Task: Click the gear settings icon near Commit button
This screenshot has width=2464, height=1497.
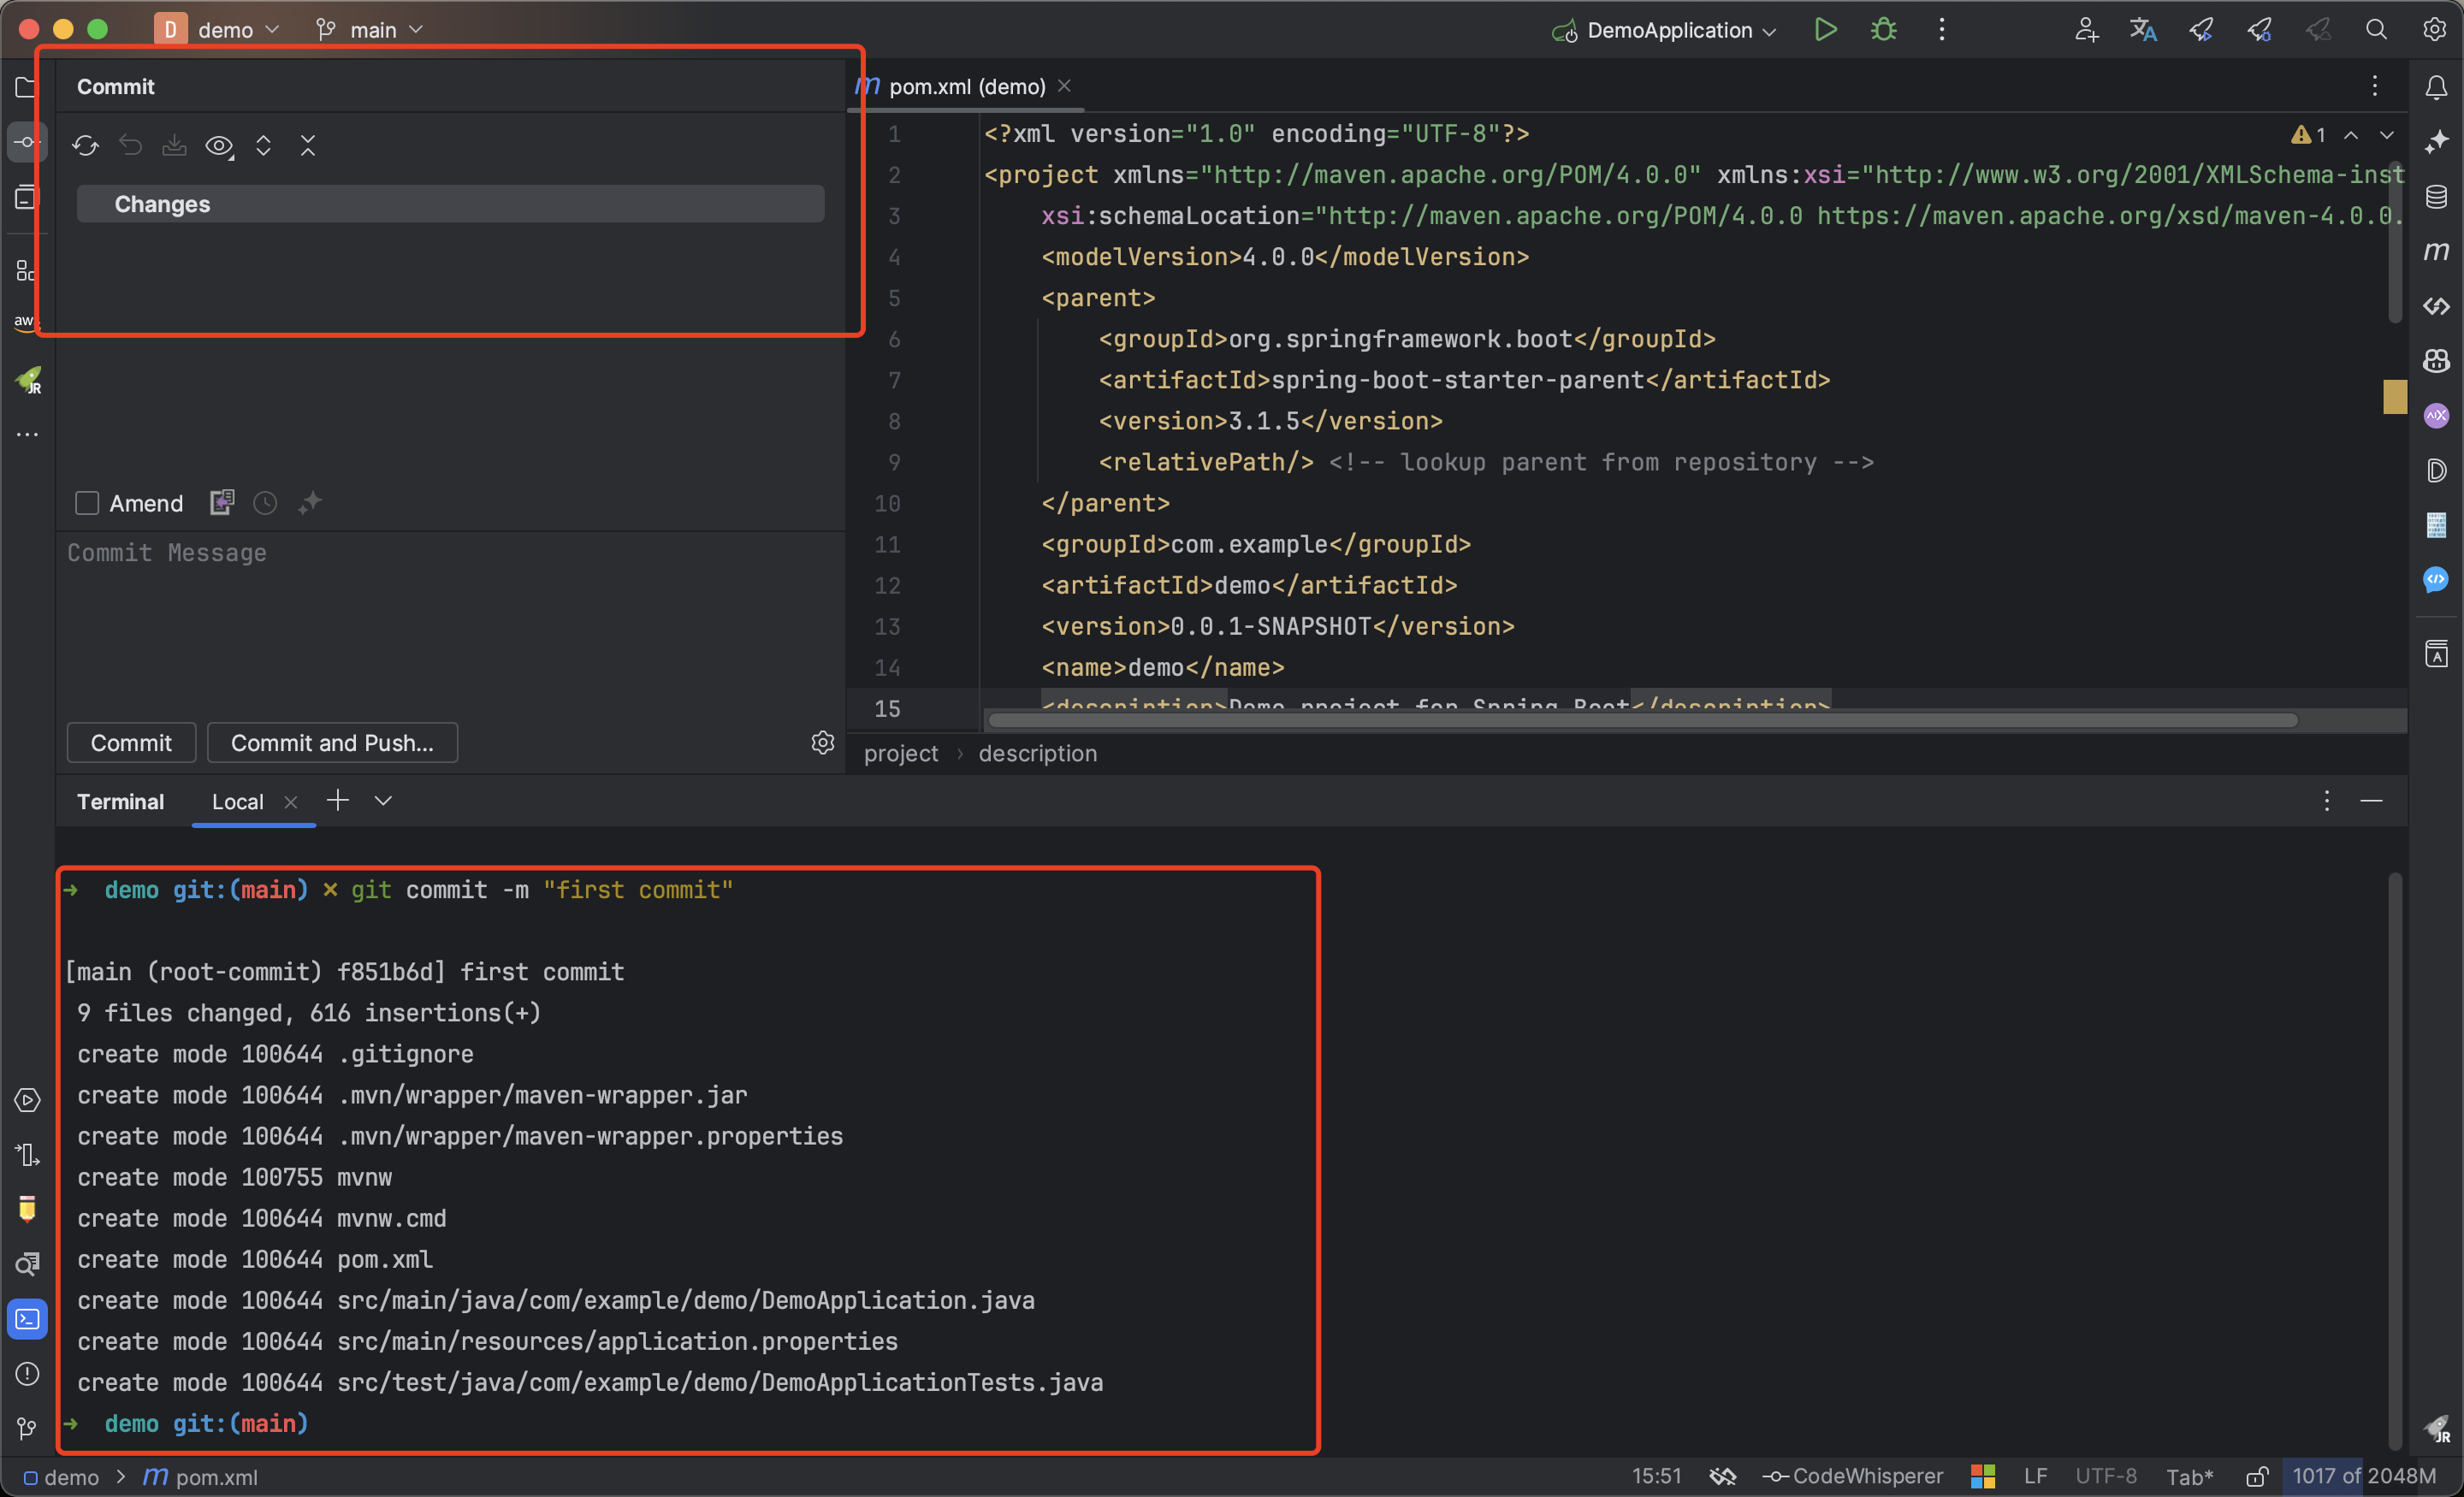Action: point(822,743)
